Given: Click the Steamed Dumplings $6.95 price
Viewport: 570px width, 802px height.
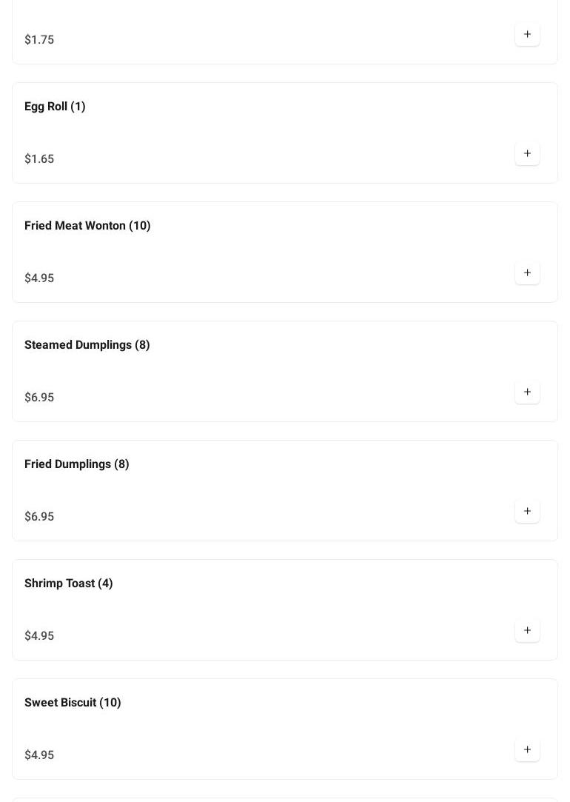Looking at the screenshot, I should click(39, 398).
